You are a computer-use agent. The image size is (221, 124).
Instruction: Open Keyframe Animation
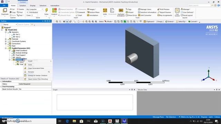121,12
